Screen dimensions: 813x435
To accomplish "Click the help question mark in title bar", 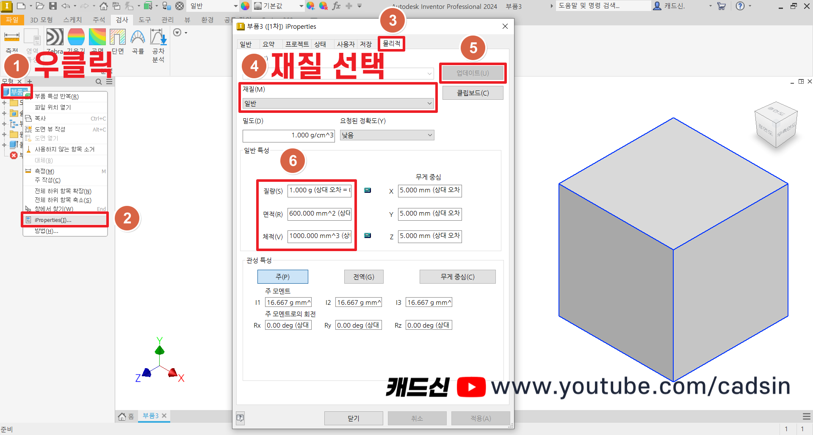I will pos(740,6).
